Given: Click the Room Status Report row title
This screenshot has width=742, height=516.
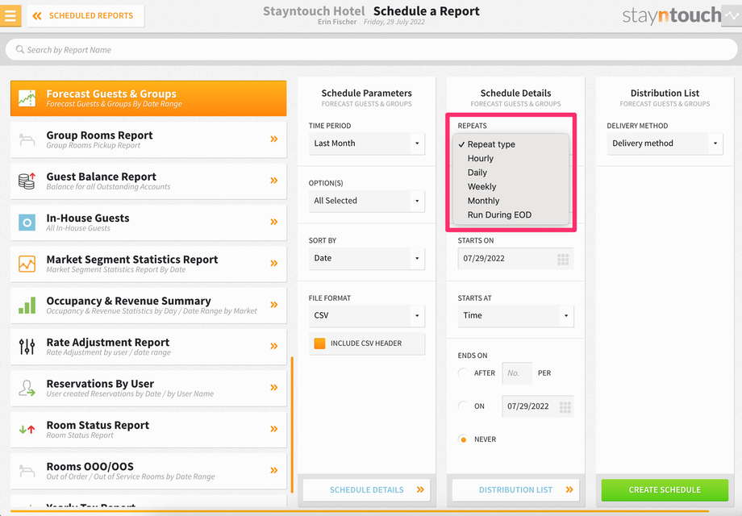Looking at the screenshot, I should [98, 425].
